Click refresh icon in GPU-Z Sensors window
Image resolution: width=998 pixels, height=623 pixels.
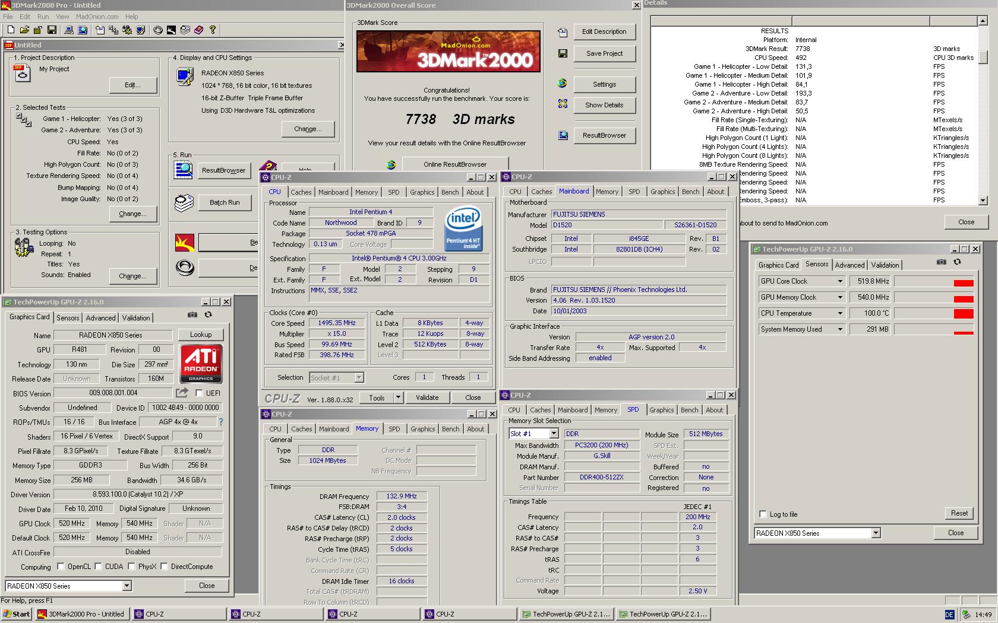point(957,262)
